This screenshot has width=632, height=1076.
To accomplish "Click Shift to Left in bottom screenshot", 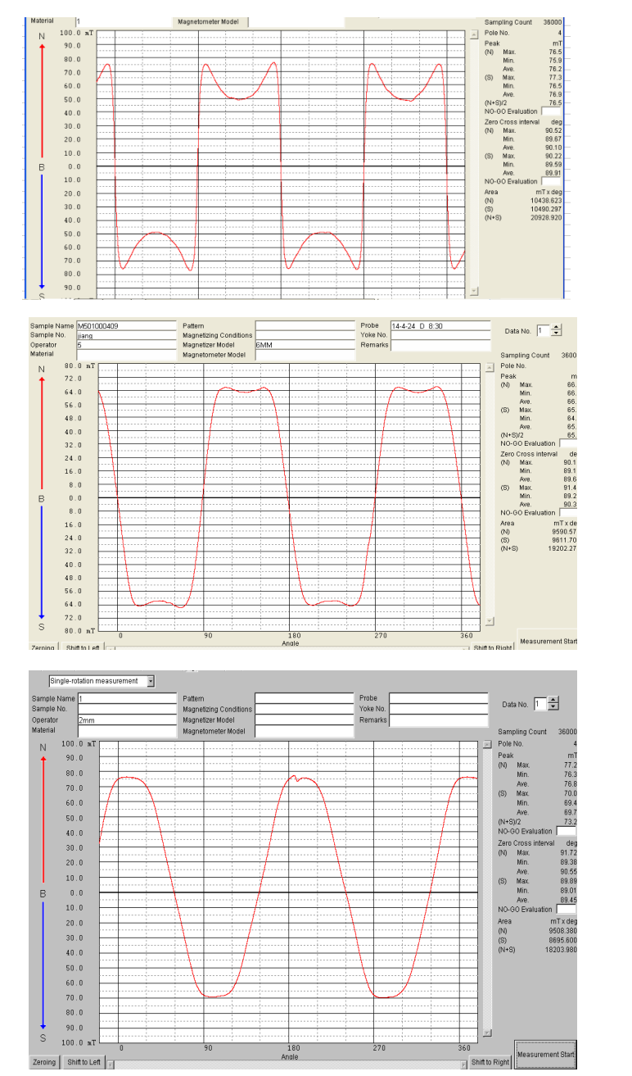I will click(x=84, y=1062).
